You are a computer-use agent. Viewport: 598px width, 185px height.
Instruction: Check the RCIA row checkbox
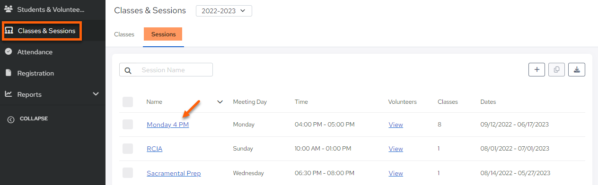point(128,149)
